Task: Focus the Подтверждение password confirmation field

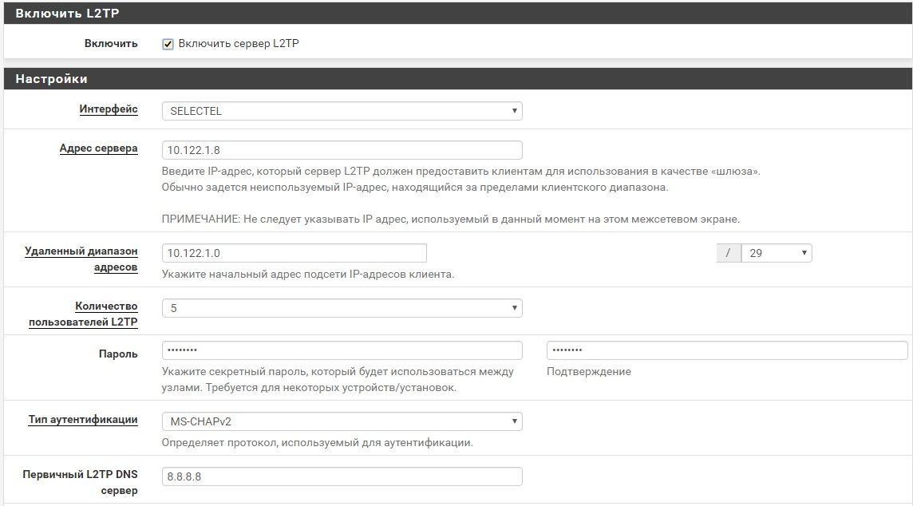Action: click(x=726, y=350)
